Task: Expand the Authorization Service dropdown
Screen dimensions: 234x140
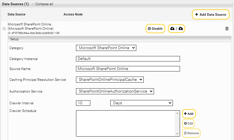Action: [115, 91]
